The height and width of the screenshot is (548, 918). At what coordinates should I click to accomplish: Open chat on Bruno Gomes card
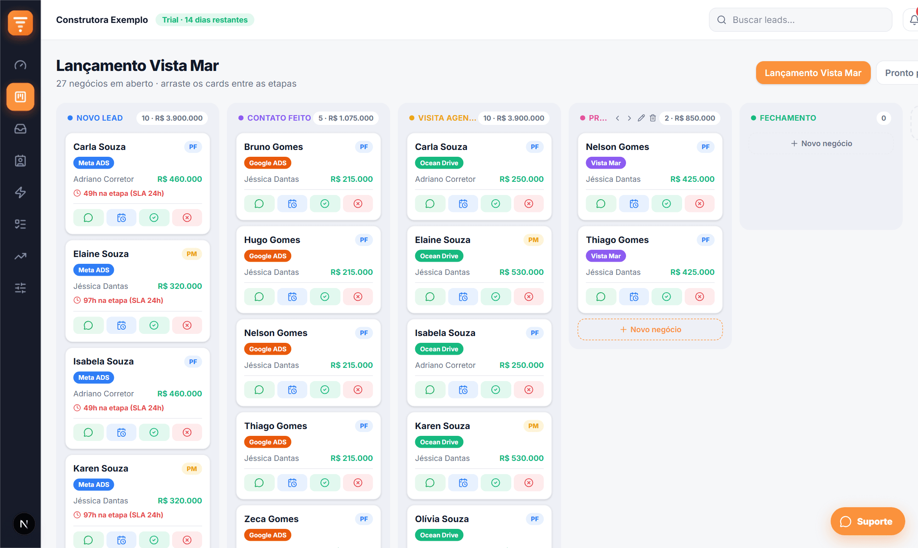(x=259, y=203)
